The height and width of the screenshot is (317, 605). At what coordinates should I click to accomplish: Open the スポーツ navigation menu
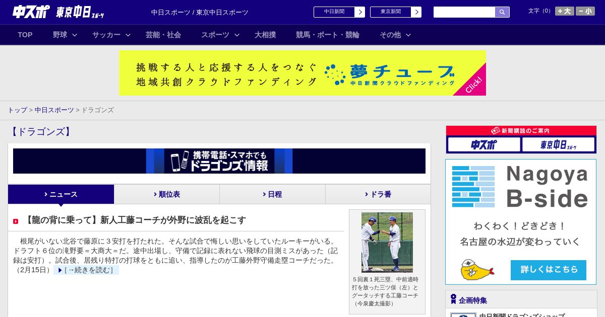pyautogui.click(x=215, y=35)
